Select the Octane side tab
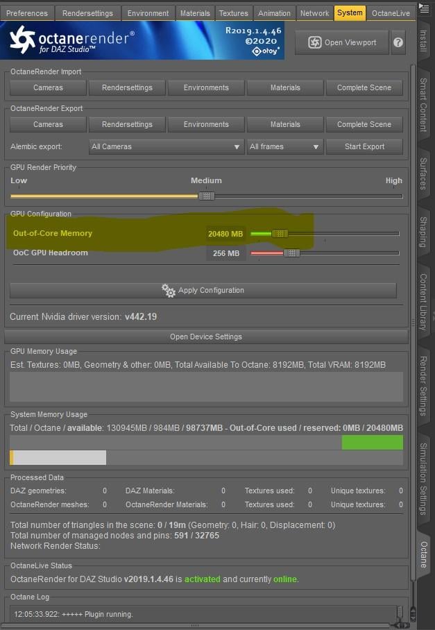Image resolution: width=435 pixels, height=630 pixels. (423, 554)
